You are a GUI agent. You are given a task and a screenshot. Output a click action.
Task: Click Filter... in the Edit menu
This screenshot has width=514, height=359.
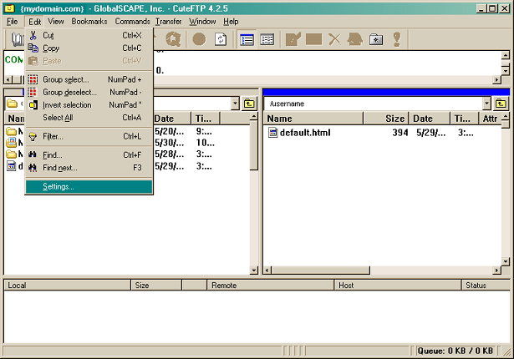pyautogui.click(x=53, y=136)
